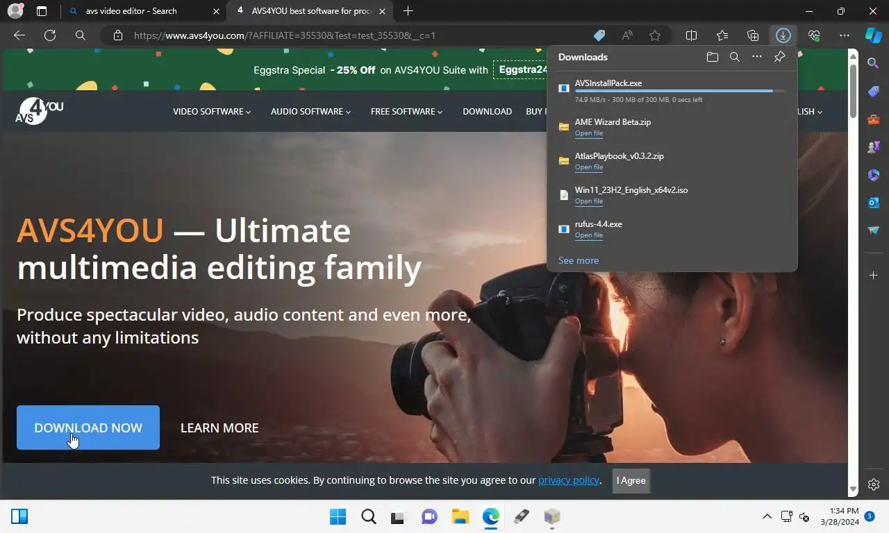The width and height of the screenshot is (889, 533).
Task: Open a new browser tab
Action: coord(408,11)
